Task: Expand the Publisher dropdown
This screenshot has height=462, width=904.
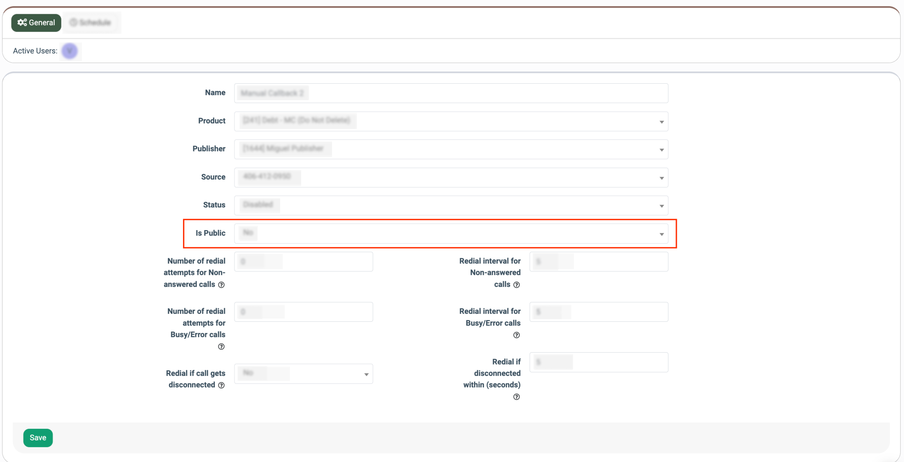Action: point(451,149)
